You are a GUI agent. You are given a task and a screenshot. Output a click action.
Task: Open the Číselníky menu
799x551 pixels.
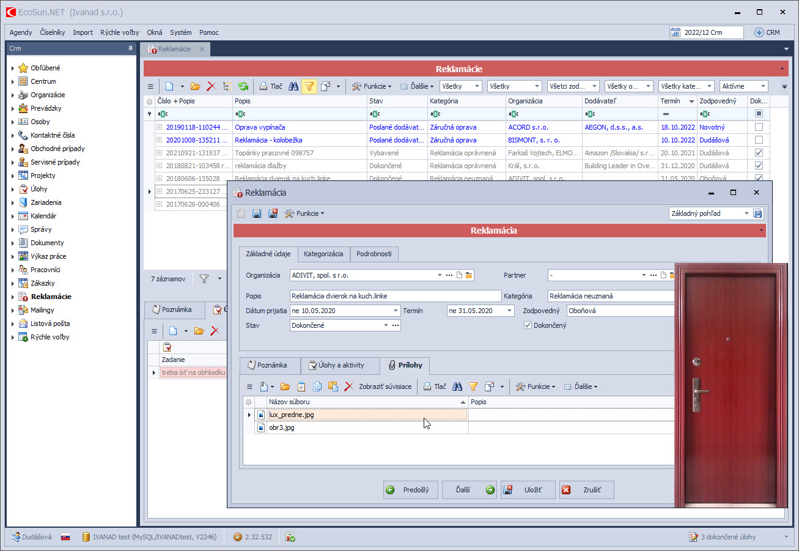tap(53, 32)
